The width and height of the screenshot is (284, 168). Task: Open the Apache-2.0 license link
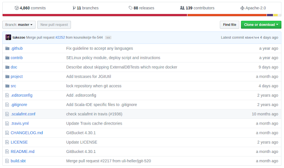(x=253, y=8)
